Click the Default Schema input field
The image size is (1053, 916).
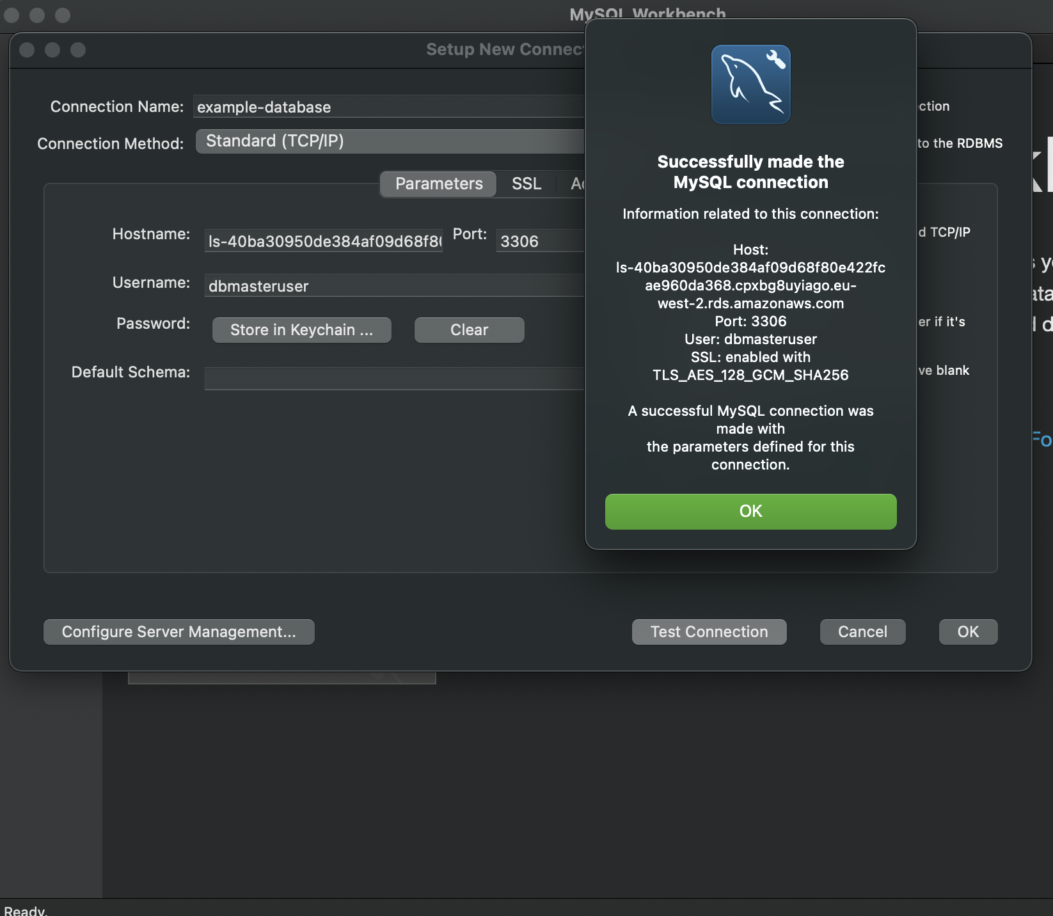point(395,378)
